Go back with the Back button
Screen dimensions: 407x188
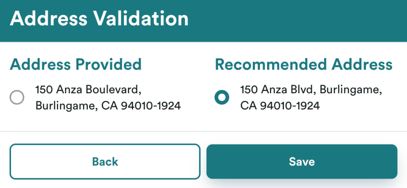tap(105, 162)
